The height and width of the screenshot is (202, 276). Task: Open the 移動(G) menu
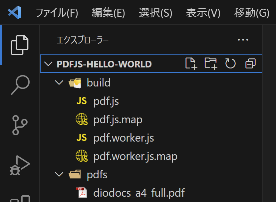pos(252,13)
